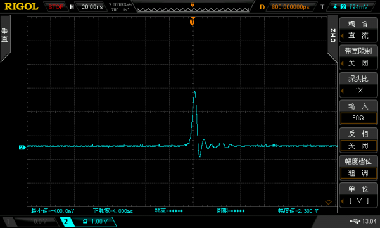Toggle the 输入 50Ω input impedance
This screenshot has width=380, height=228.
pos(358,112)
